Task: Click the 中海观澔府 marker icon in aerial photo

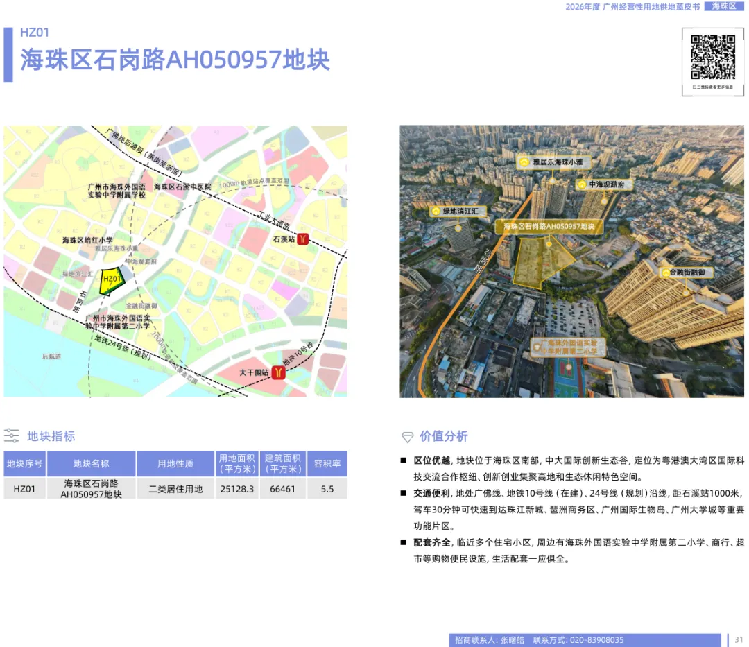Action: coord(582,184)
